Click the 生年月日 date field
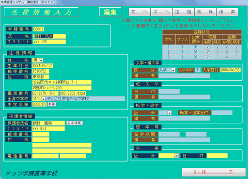Viewport: 248px width, 179px height. coord(43,66)
